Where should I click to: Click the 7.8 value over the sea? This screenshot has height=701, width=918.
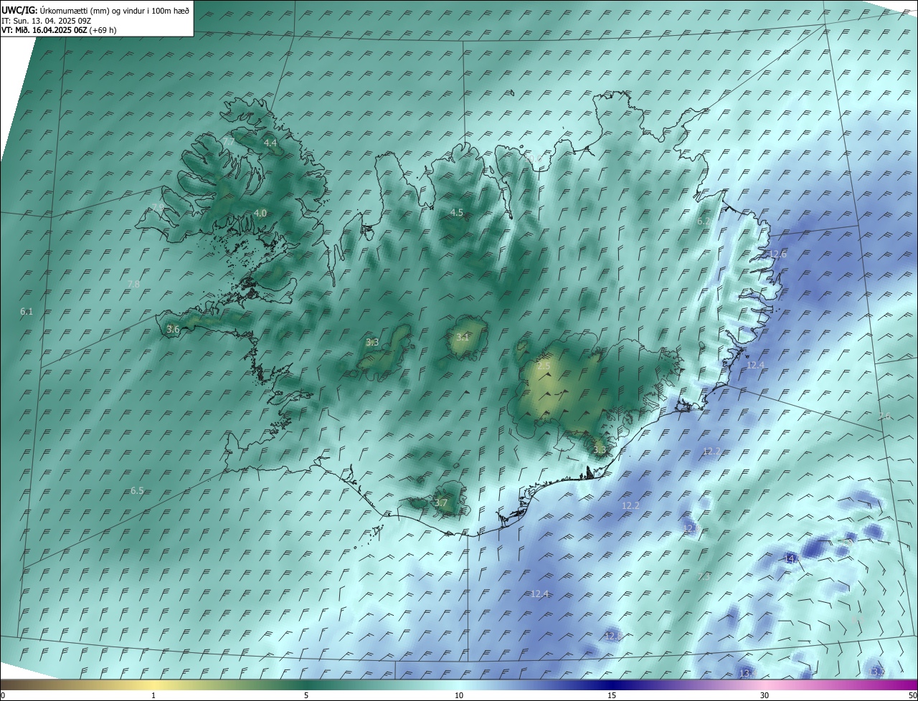[x=133, y=285]
